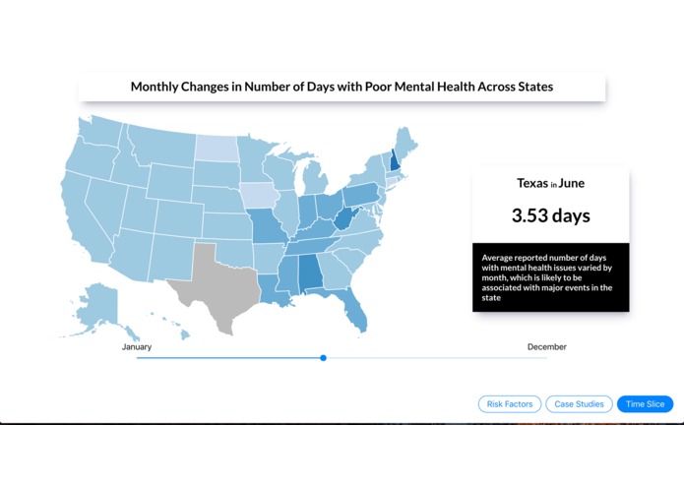The height and width of the screenshot is (486, 684).
Task: Click the 3.53 days info card
Action: click(x=550, y=205)
